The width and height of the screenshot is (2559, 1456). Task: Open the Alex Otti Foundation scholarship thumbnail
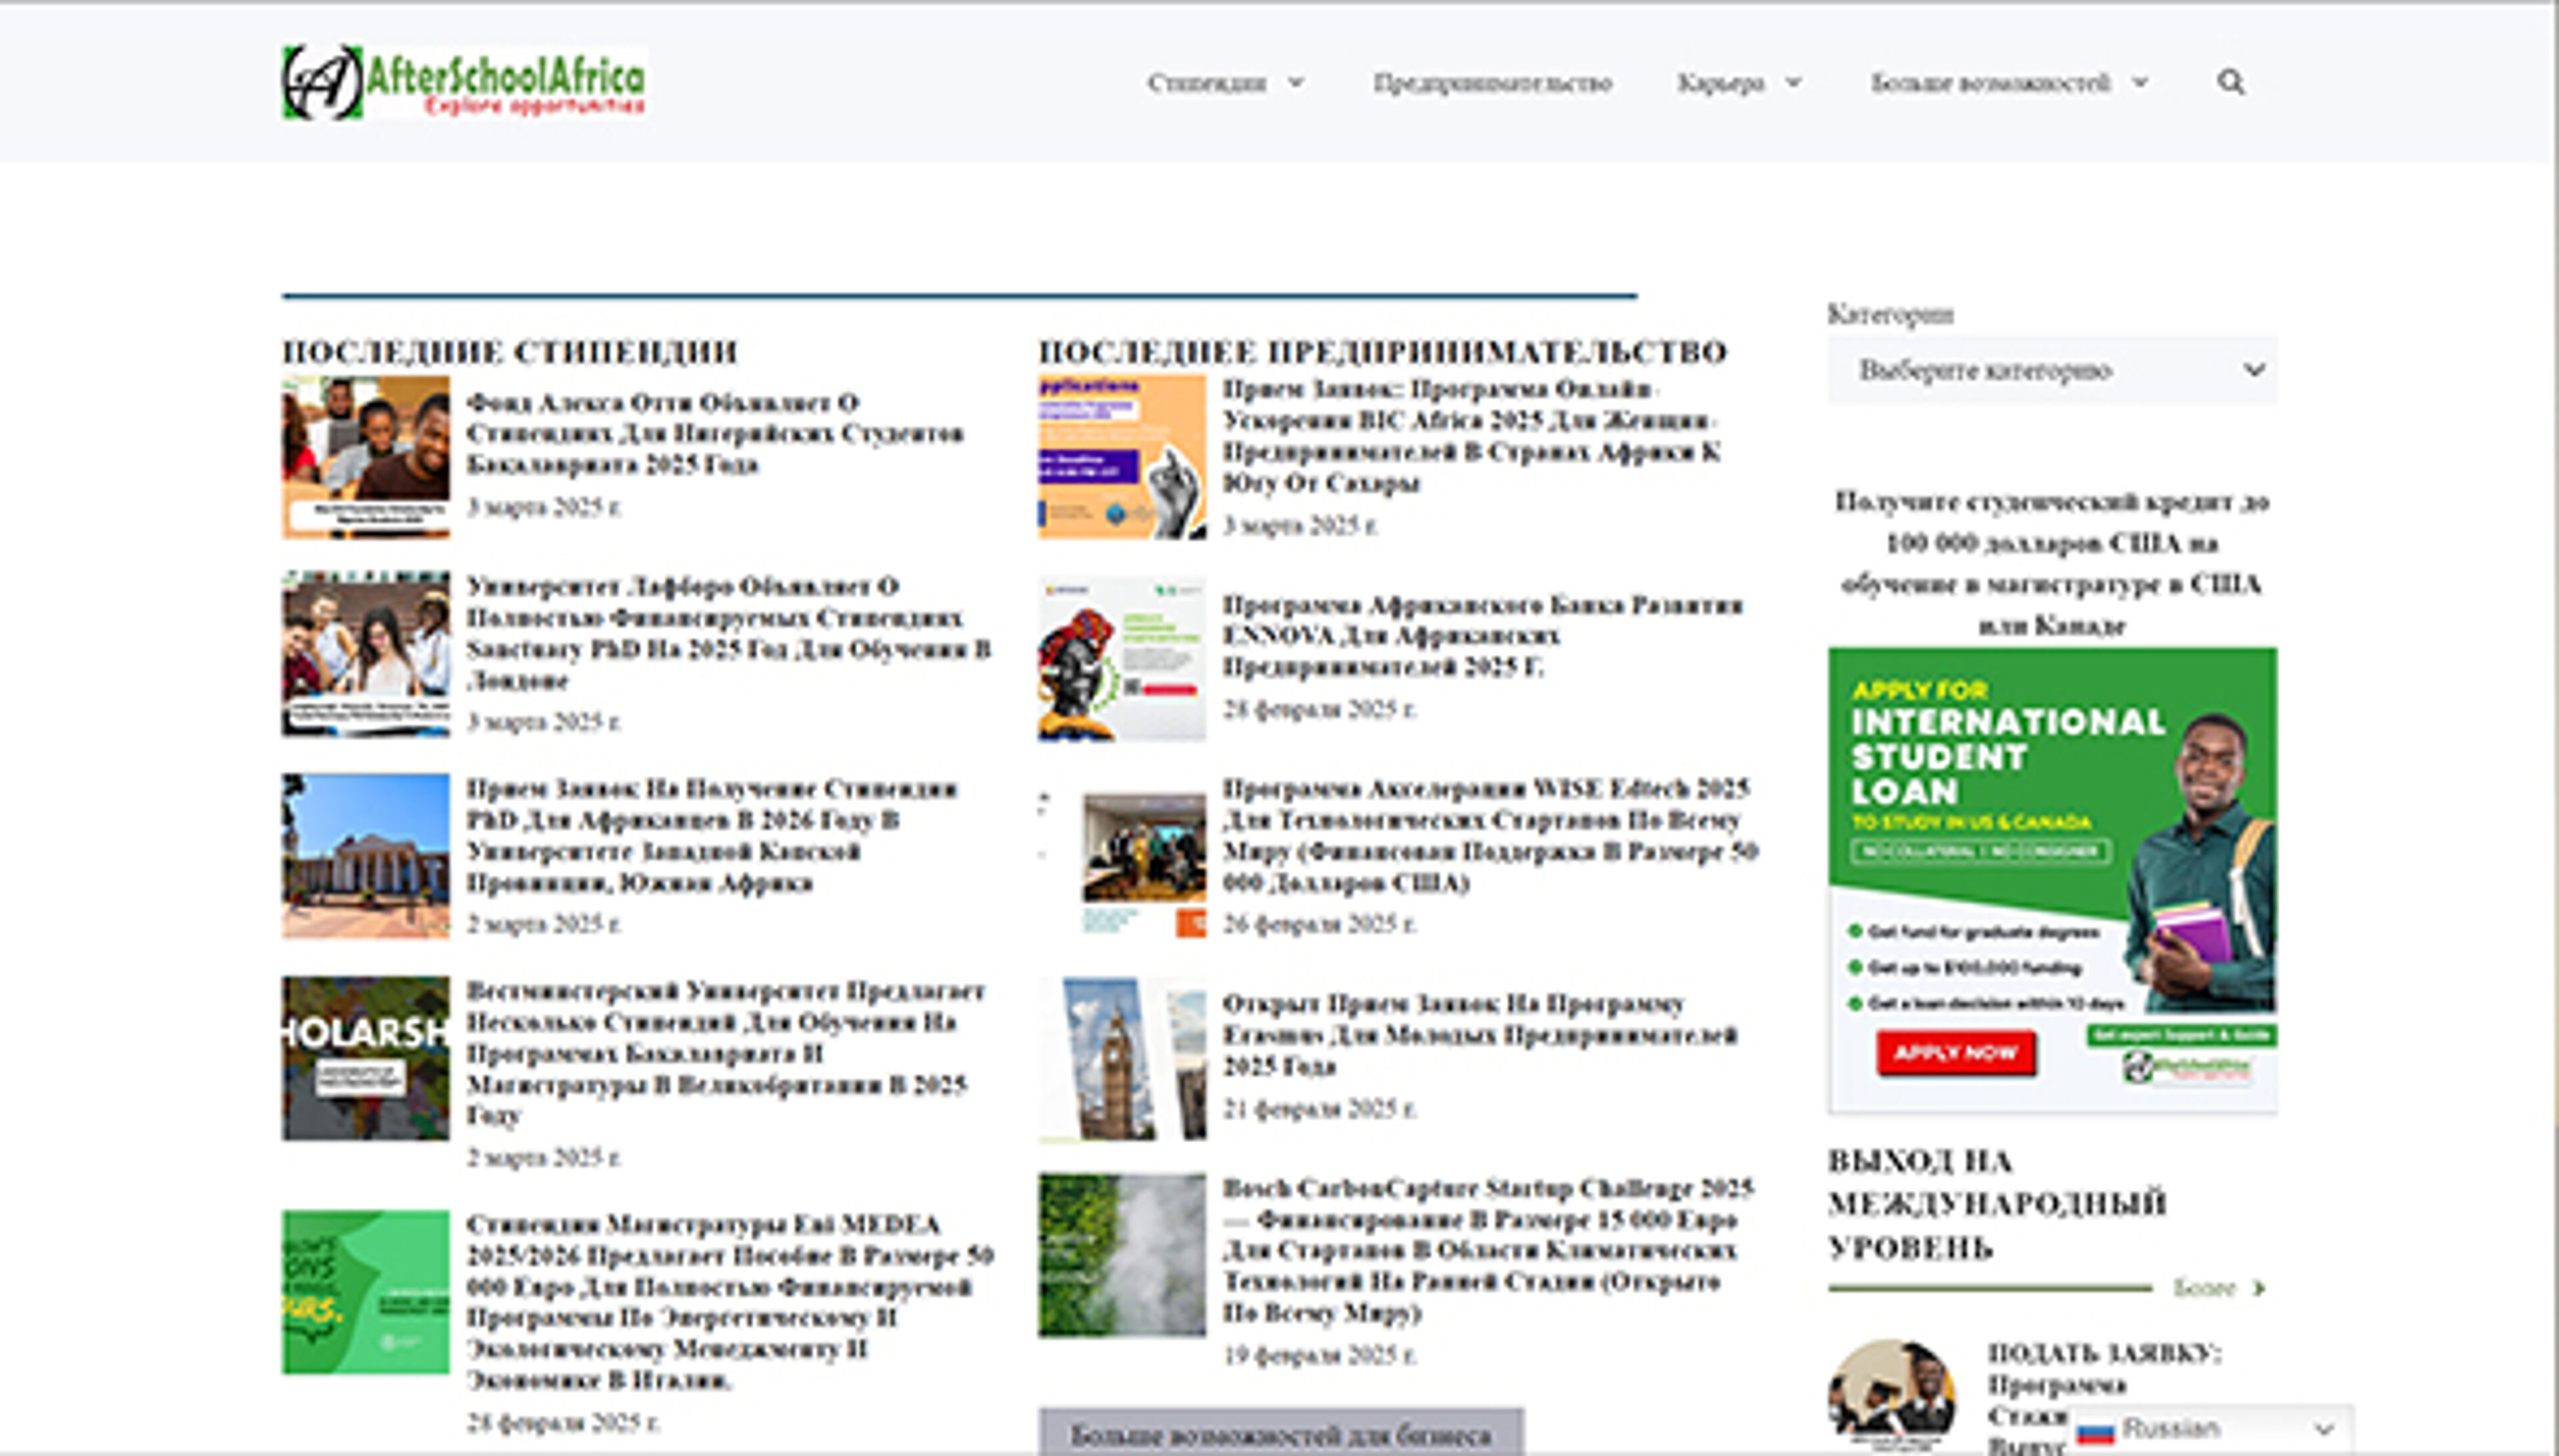point(365,457)
